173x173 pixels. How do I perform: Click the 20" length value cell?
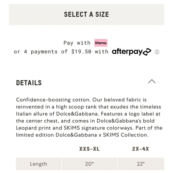click(89, 164)
